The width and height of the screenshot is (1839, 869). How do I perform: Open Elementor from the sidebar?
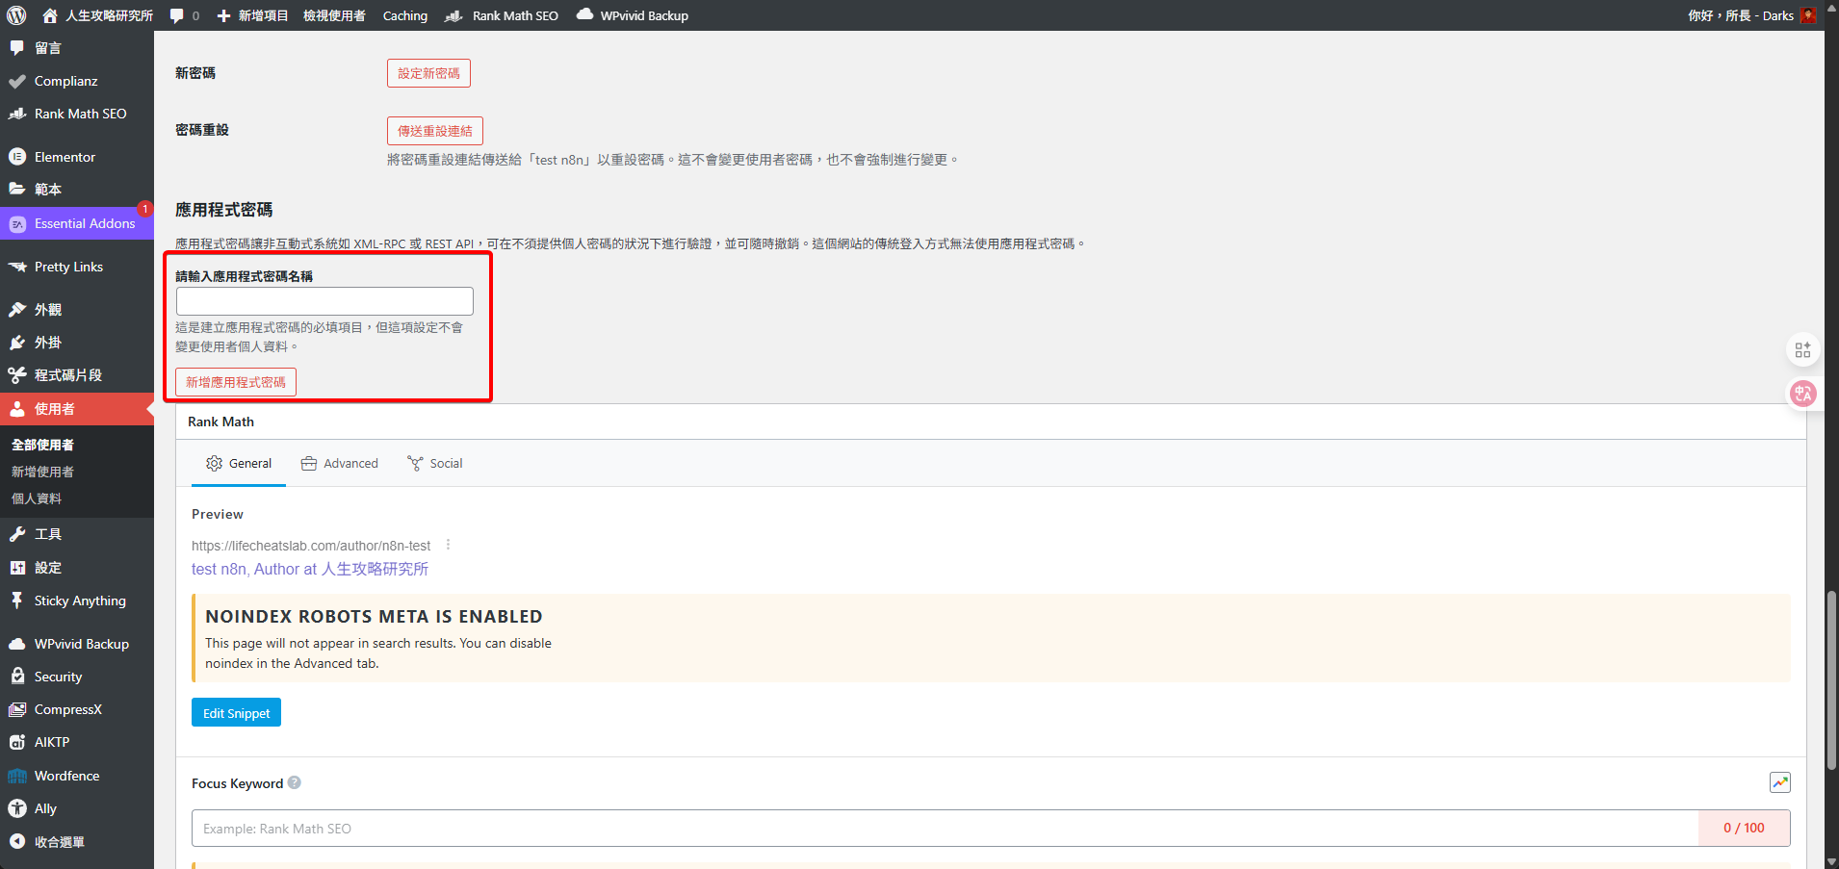[x=65, y=157]
